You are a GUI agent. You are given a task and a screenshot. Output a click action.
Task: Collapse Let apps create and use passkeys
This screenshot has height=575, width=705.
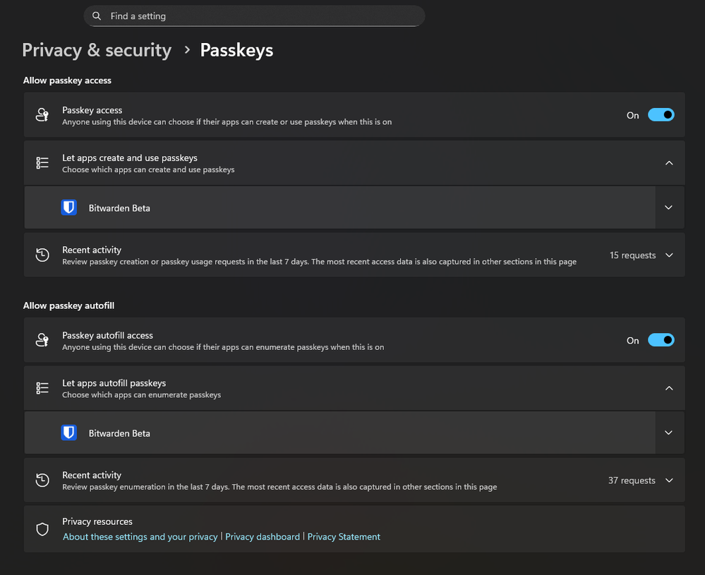[669, 163]
